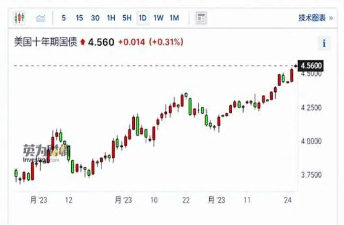Select the 1W interval
Image resolution: width=344 pixels, height=225 pixels.
[159, 18]
